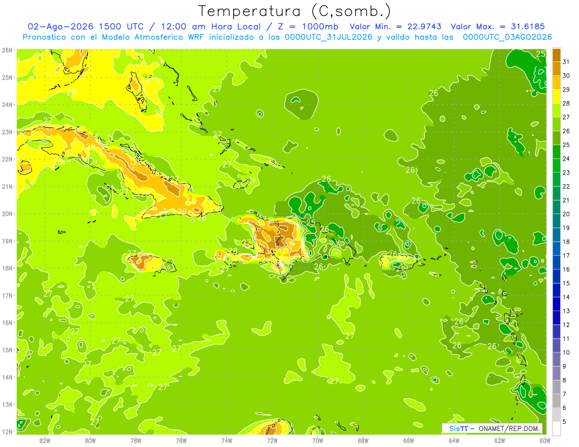Click the white swatch below 5 on the color scale

pos(557,428)
